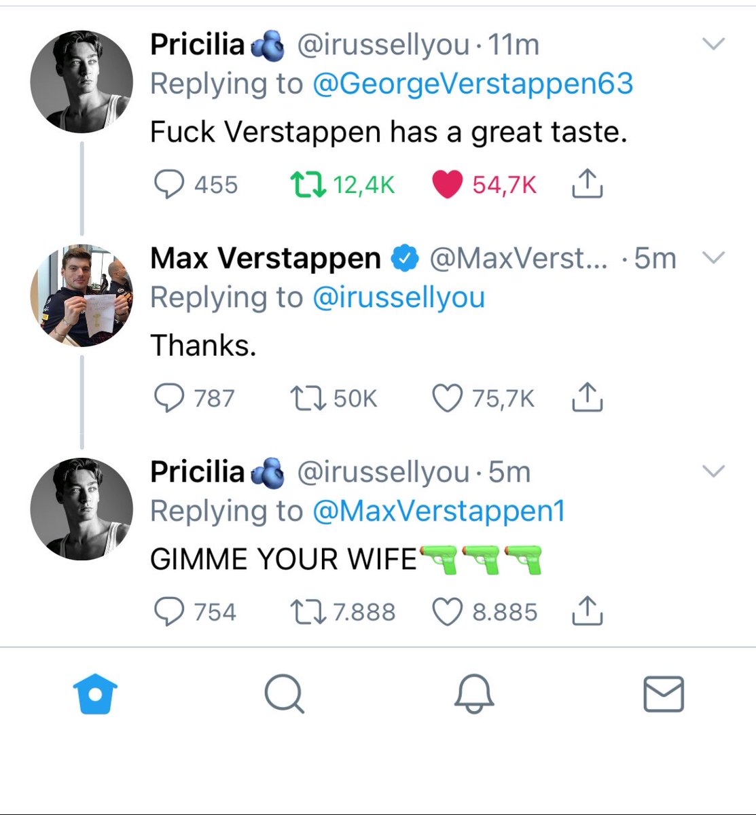Open the @GeorgeVerstappen63 mention link
Screen dimensions: 756x815
[473, 84]
